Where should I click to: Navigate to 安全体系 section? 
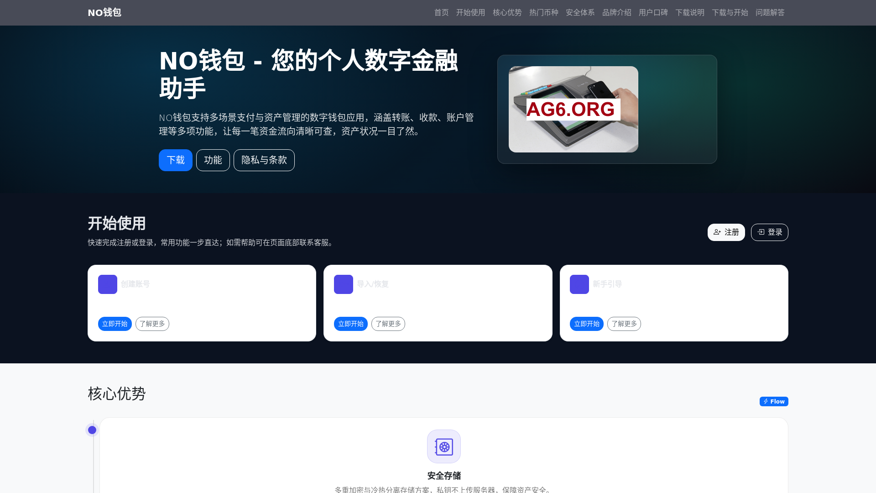(580, 13)
